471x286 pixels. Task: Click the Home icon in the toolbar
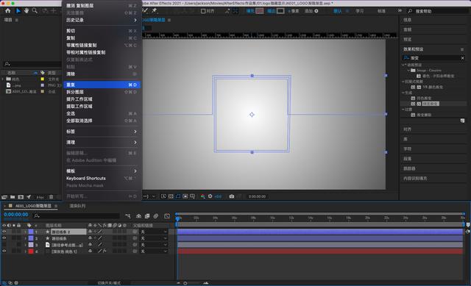pyautogui.click(x=8, y=11)
